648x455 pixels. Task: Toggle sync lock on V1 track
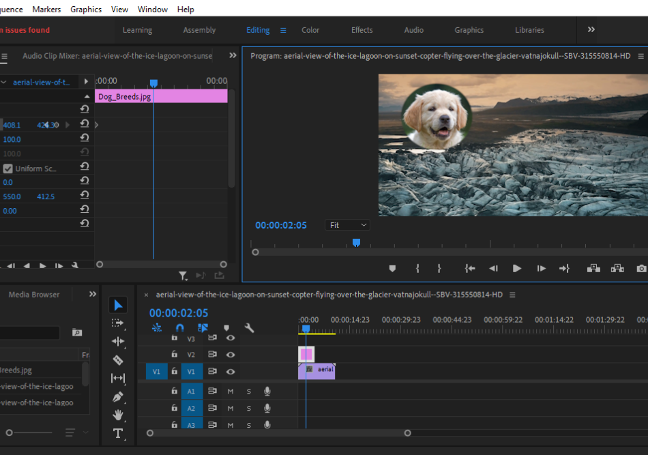tap(212, 371)
